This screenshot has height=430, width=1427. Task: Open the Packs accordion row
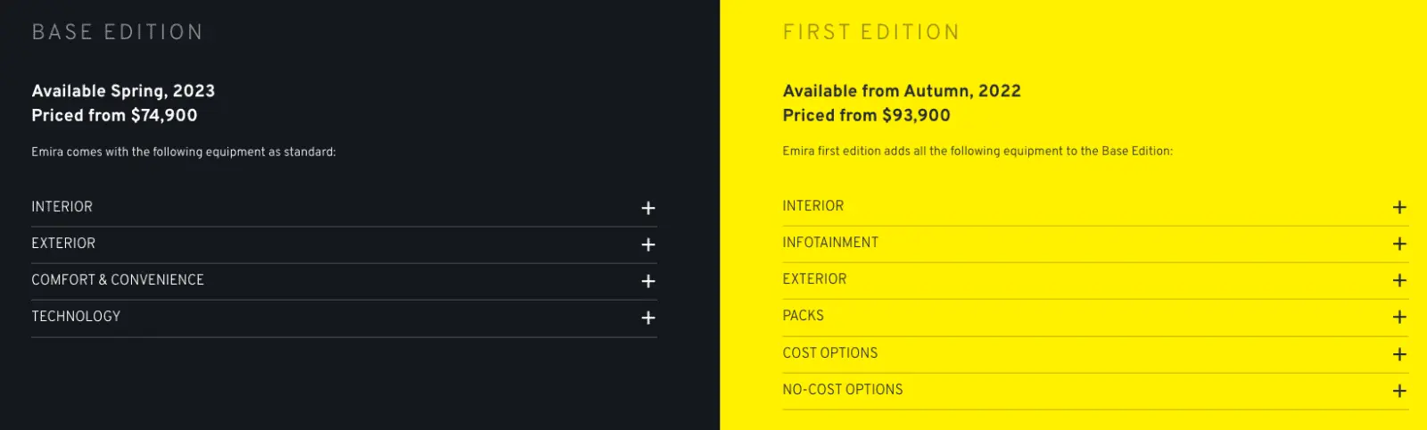(x=804, y=316)
